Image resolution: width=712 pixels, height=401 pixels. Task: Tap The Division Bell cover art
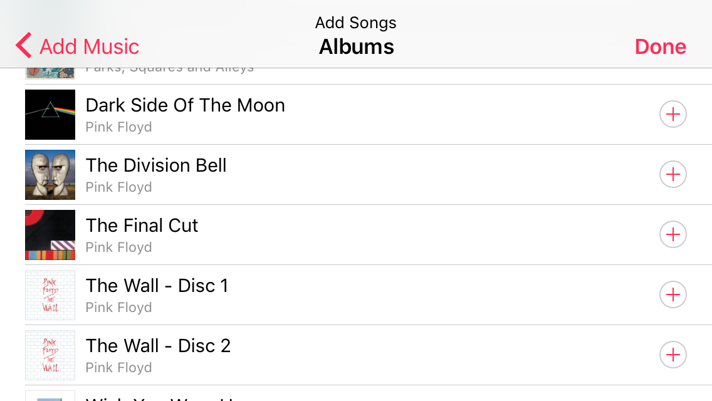[x=50, y=174]
